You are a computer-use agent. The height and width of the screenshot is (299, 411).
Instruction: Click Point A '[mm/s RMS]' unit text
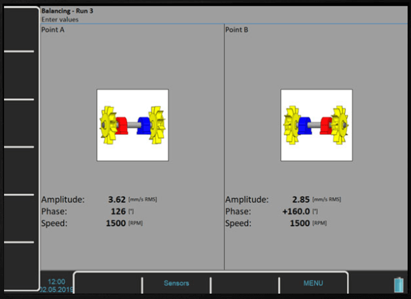click(x=143, y=199)
